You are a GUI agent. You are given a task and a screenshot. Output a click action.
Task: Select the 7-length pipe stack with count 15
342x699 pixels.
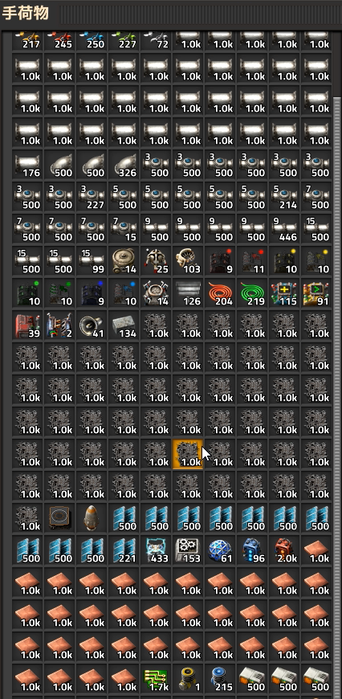tap(124, 229)
